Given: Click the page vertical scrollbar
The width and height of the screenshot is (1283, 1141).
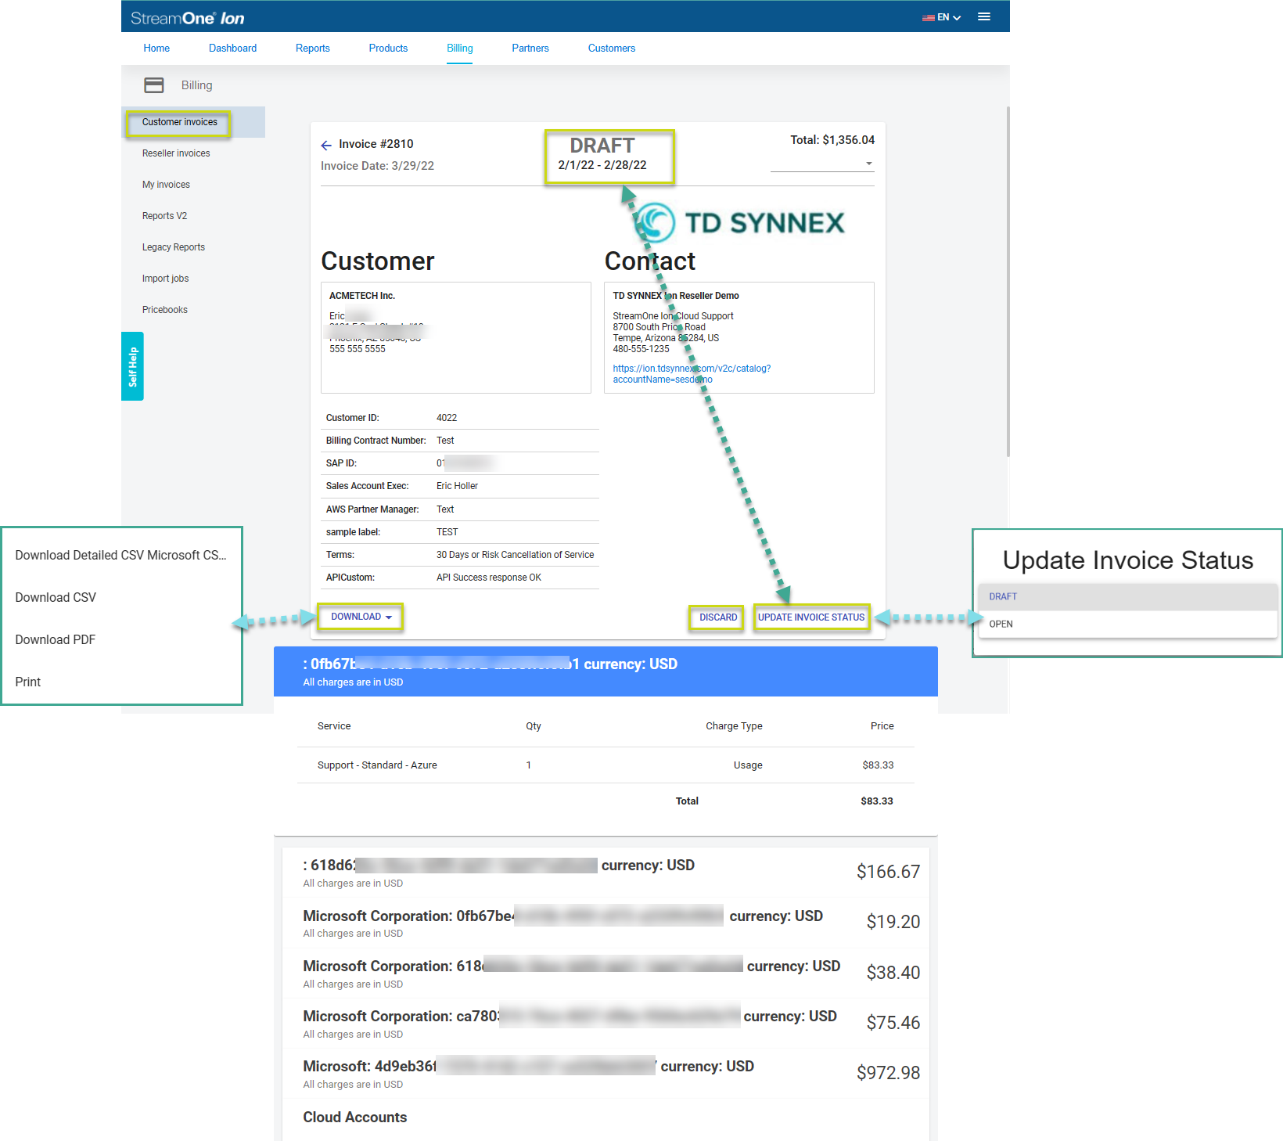Looking at the screenshot, I should [x=1008, y=282].
